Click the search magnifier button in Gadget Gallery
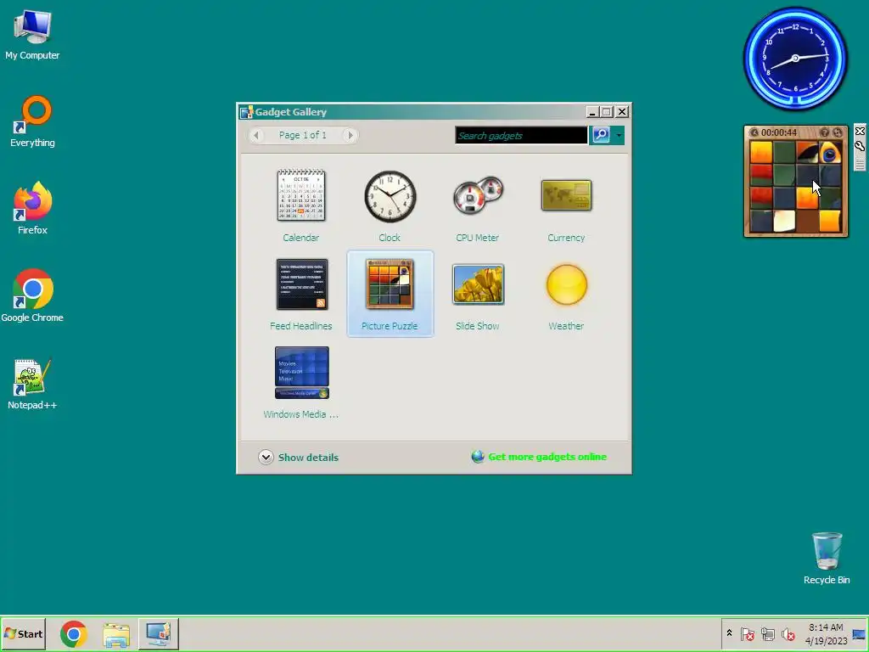The height and width of the screenshot is (652, 869). coord(601,135)
